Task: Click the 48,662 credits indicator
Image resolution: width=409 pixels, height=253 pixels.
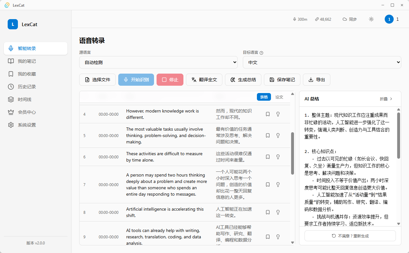Action: coord(323,19)
